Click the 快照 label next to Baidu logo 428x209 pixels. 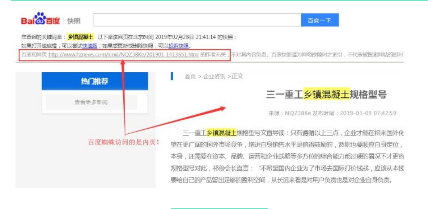click(x=74, y=21)
